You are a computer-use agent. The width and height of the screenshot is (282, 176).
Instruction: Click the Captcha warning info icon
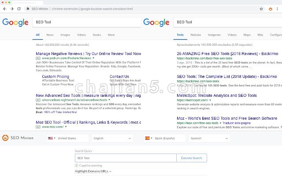coord(76,165)
